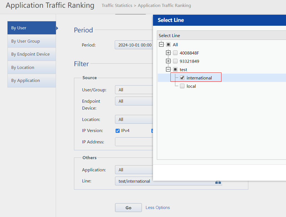286x217 pixels.
Task: Collapse the test tree node
Action: coord(168,69)
